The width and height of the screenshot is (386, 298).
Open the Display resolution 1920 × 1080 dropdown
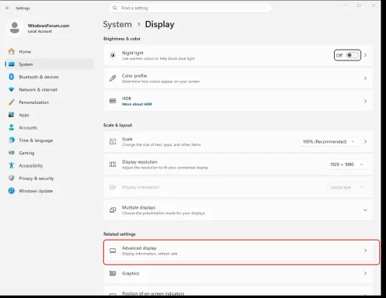346,165
